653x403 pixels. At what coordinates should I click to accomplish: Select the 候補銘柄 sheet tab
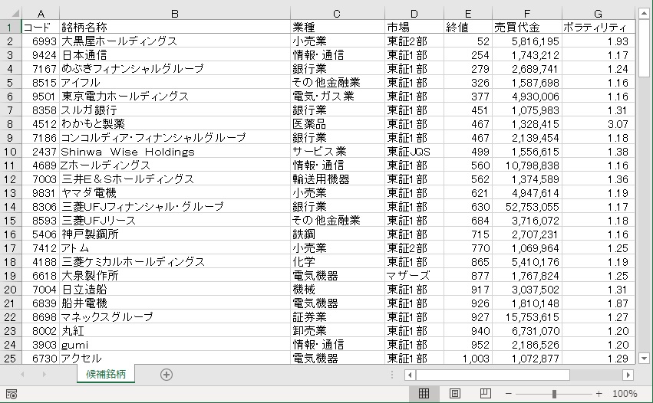tap(106, 375)
